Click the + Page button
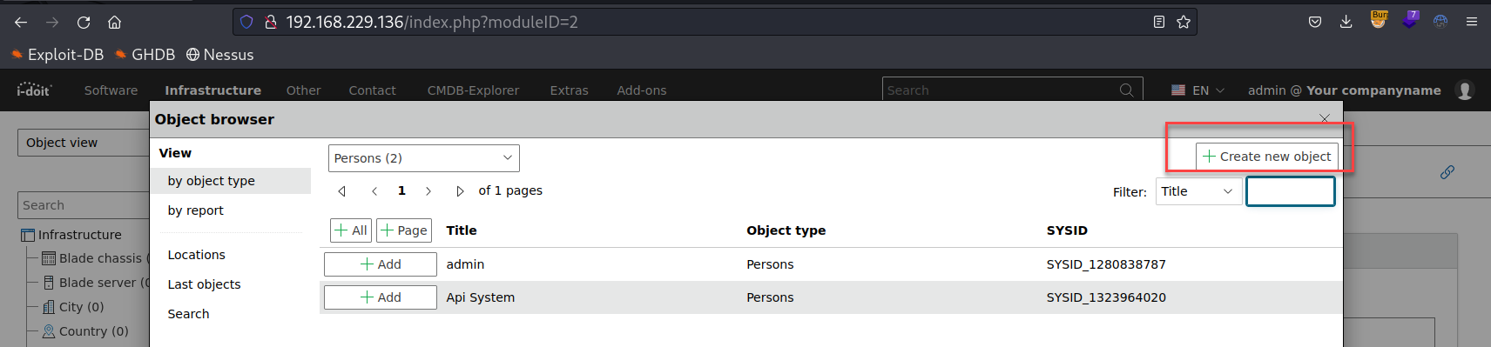 [404, 230]
